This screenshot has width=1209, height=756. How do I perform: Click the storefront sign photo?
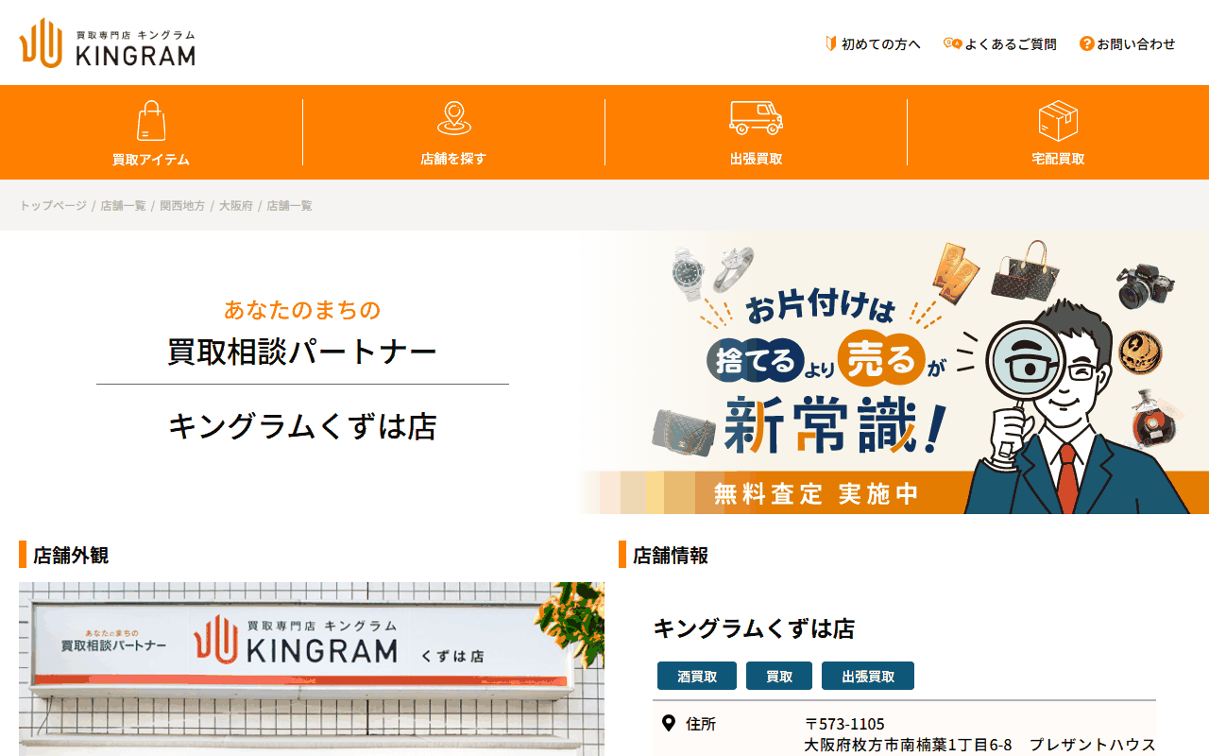point(312,669)
